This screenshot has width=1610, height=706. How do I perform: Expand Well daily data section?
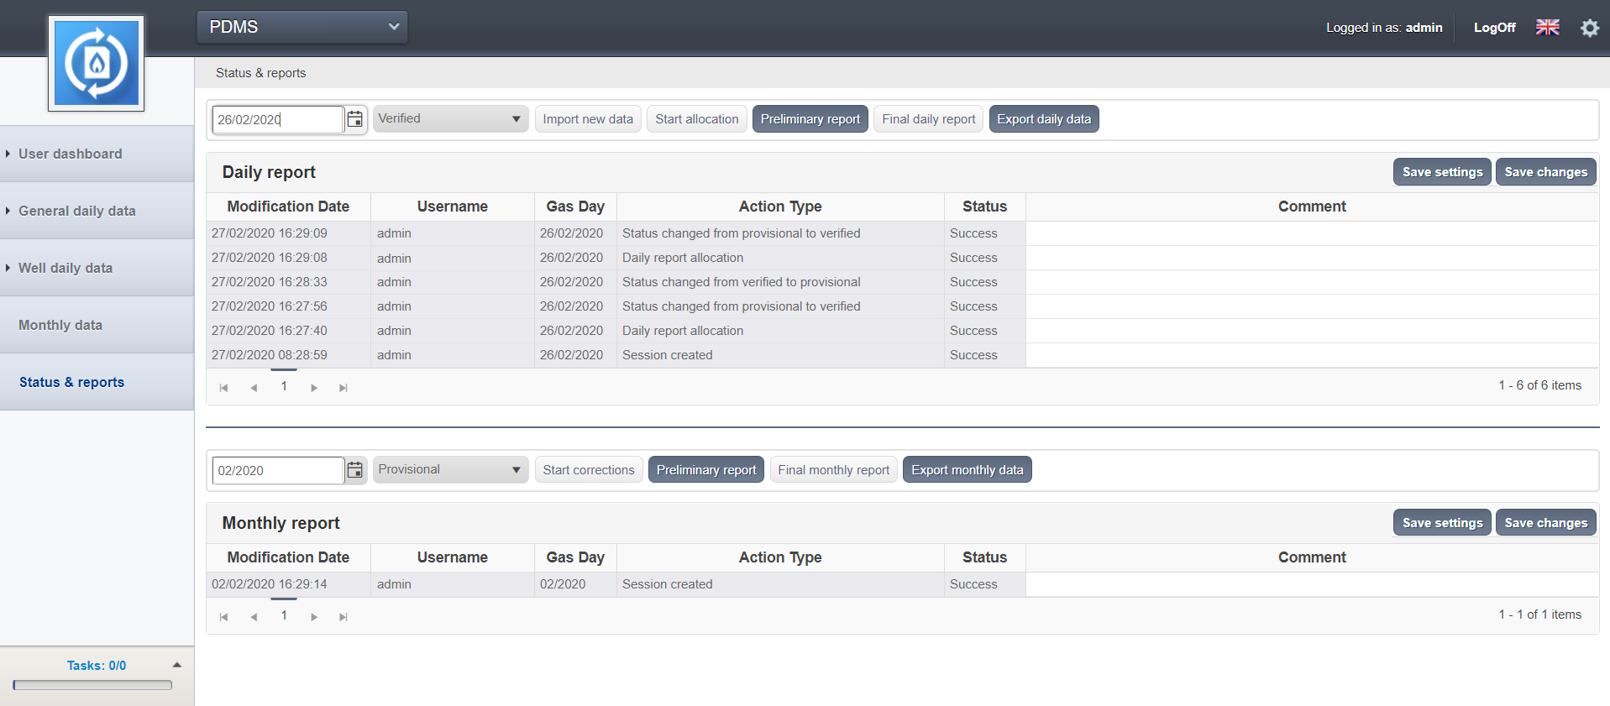[66, 268]
